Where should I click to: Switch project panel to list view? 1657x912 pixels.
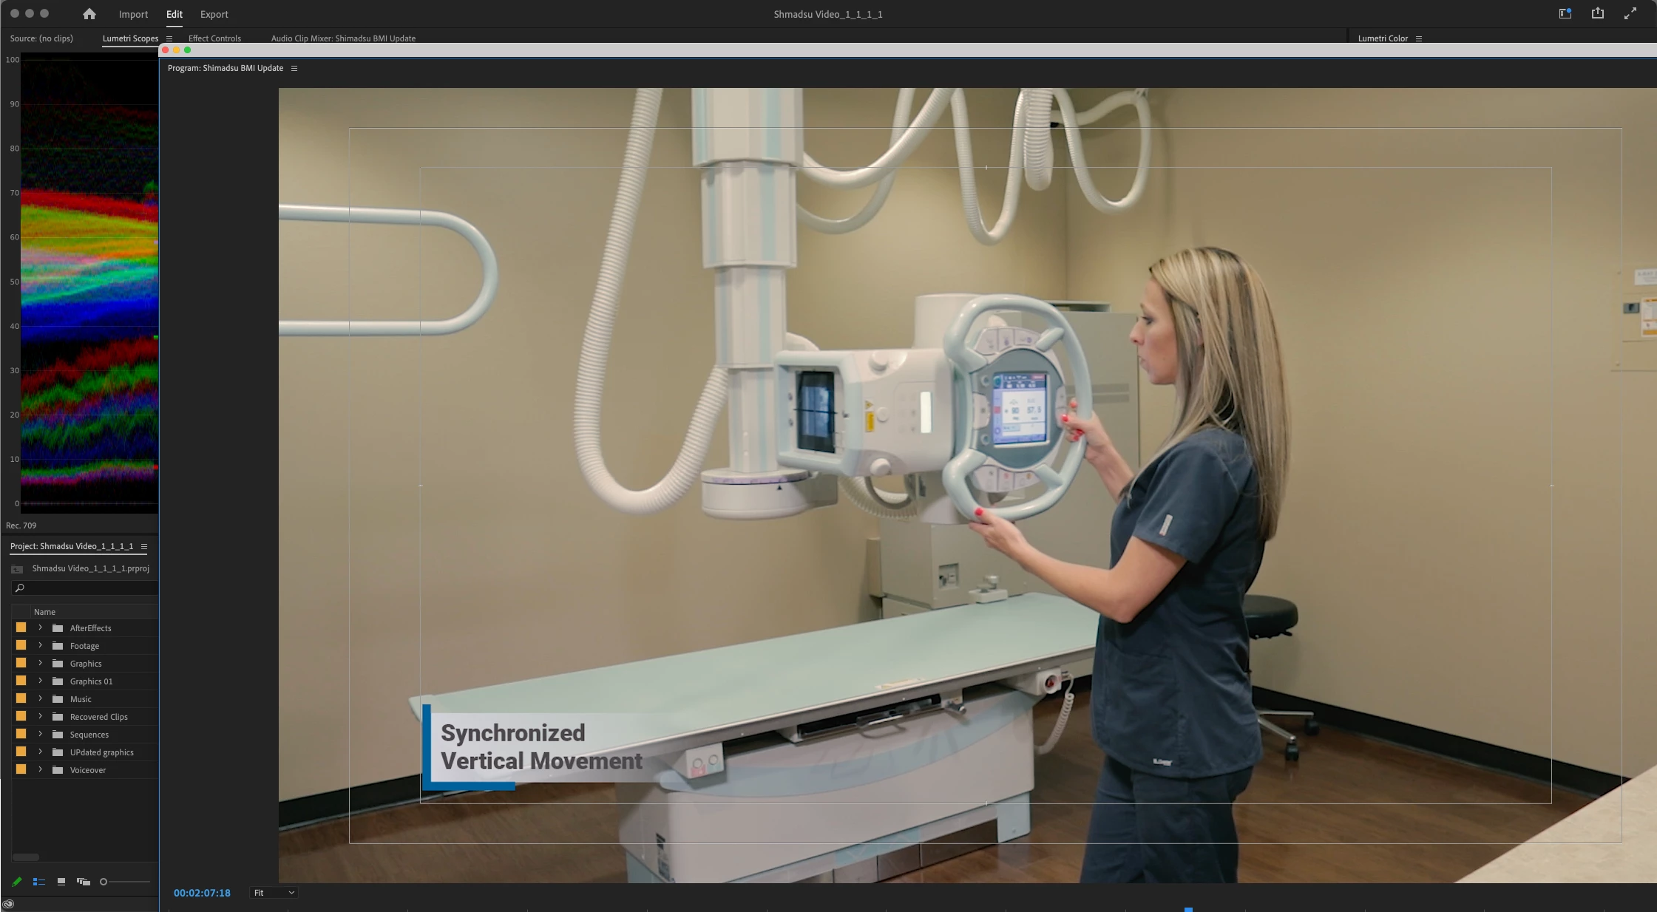click(x=39, y=882)
